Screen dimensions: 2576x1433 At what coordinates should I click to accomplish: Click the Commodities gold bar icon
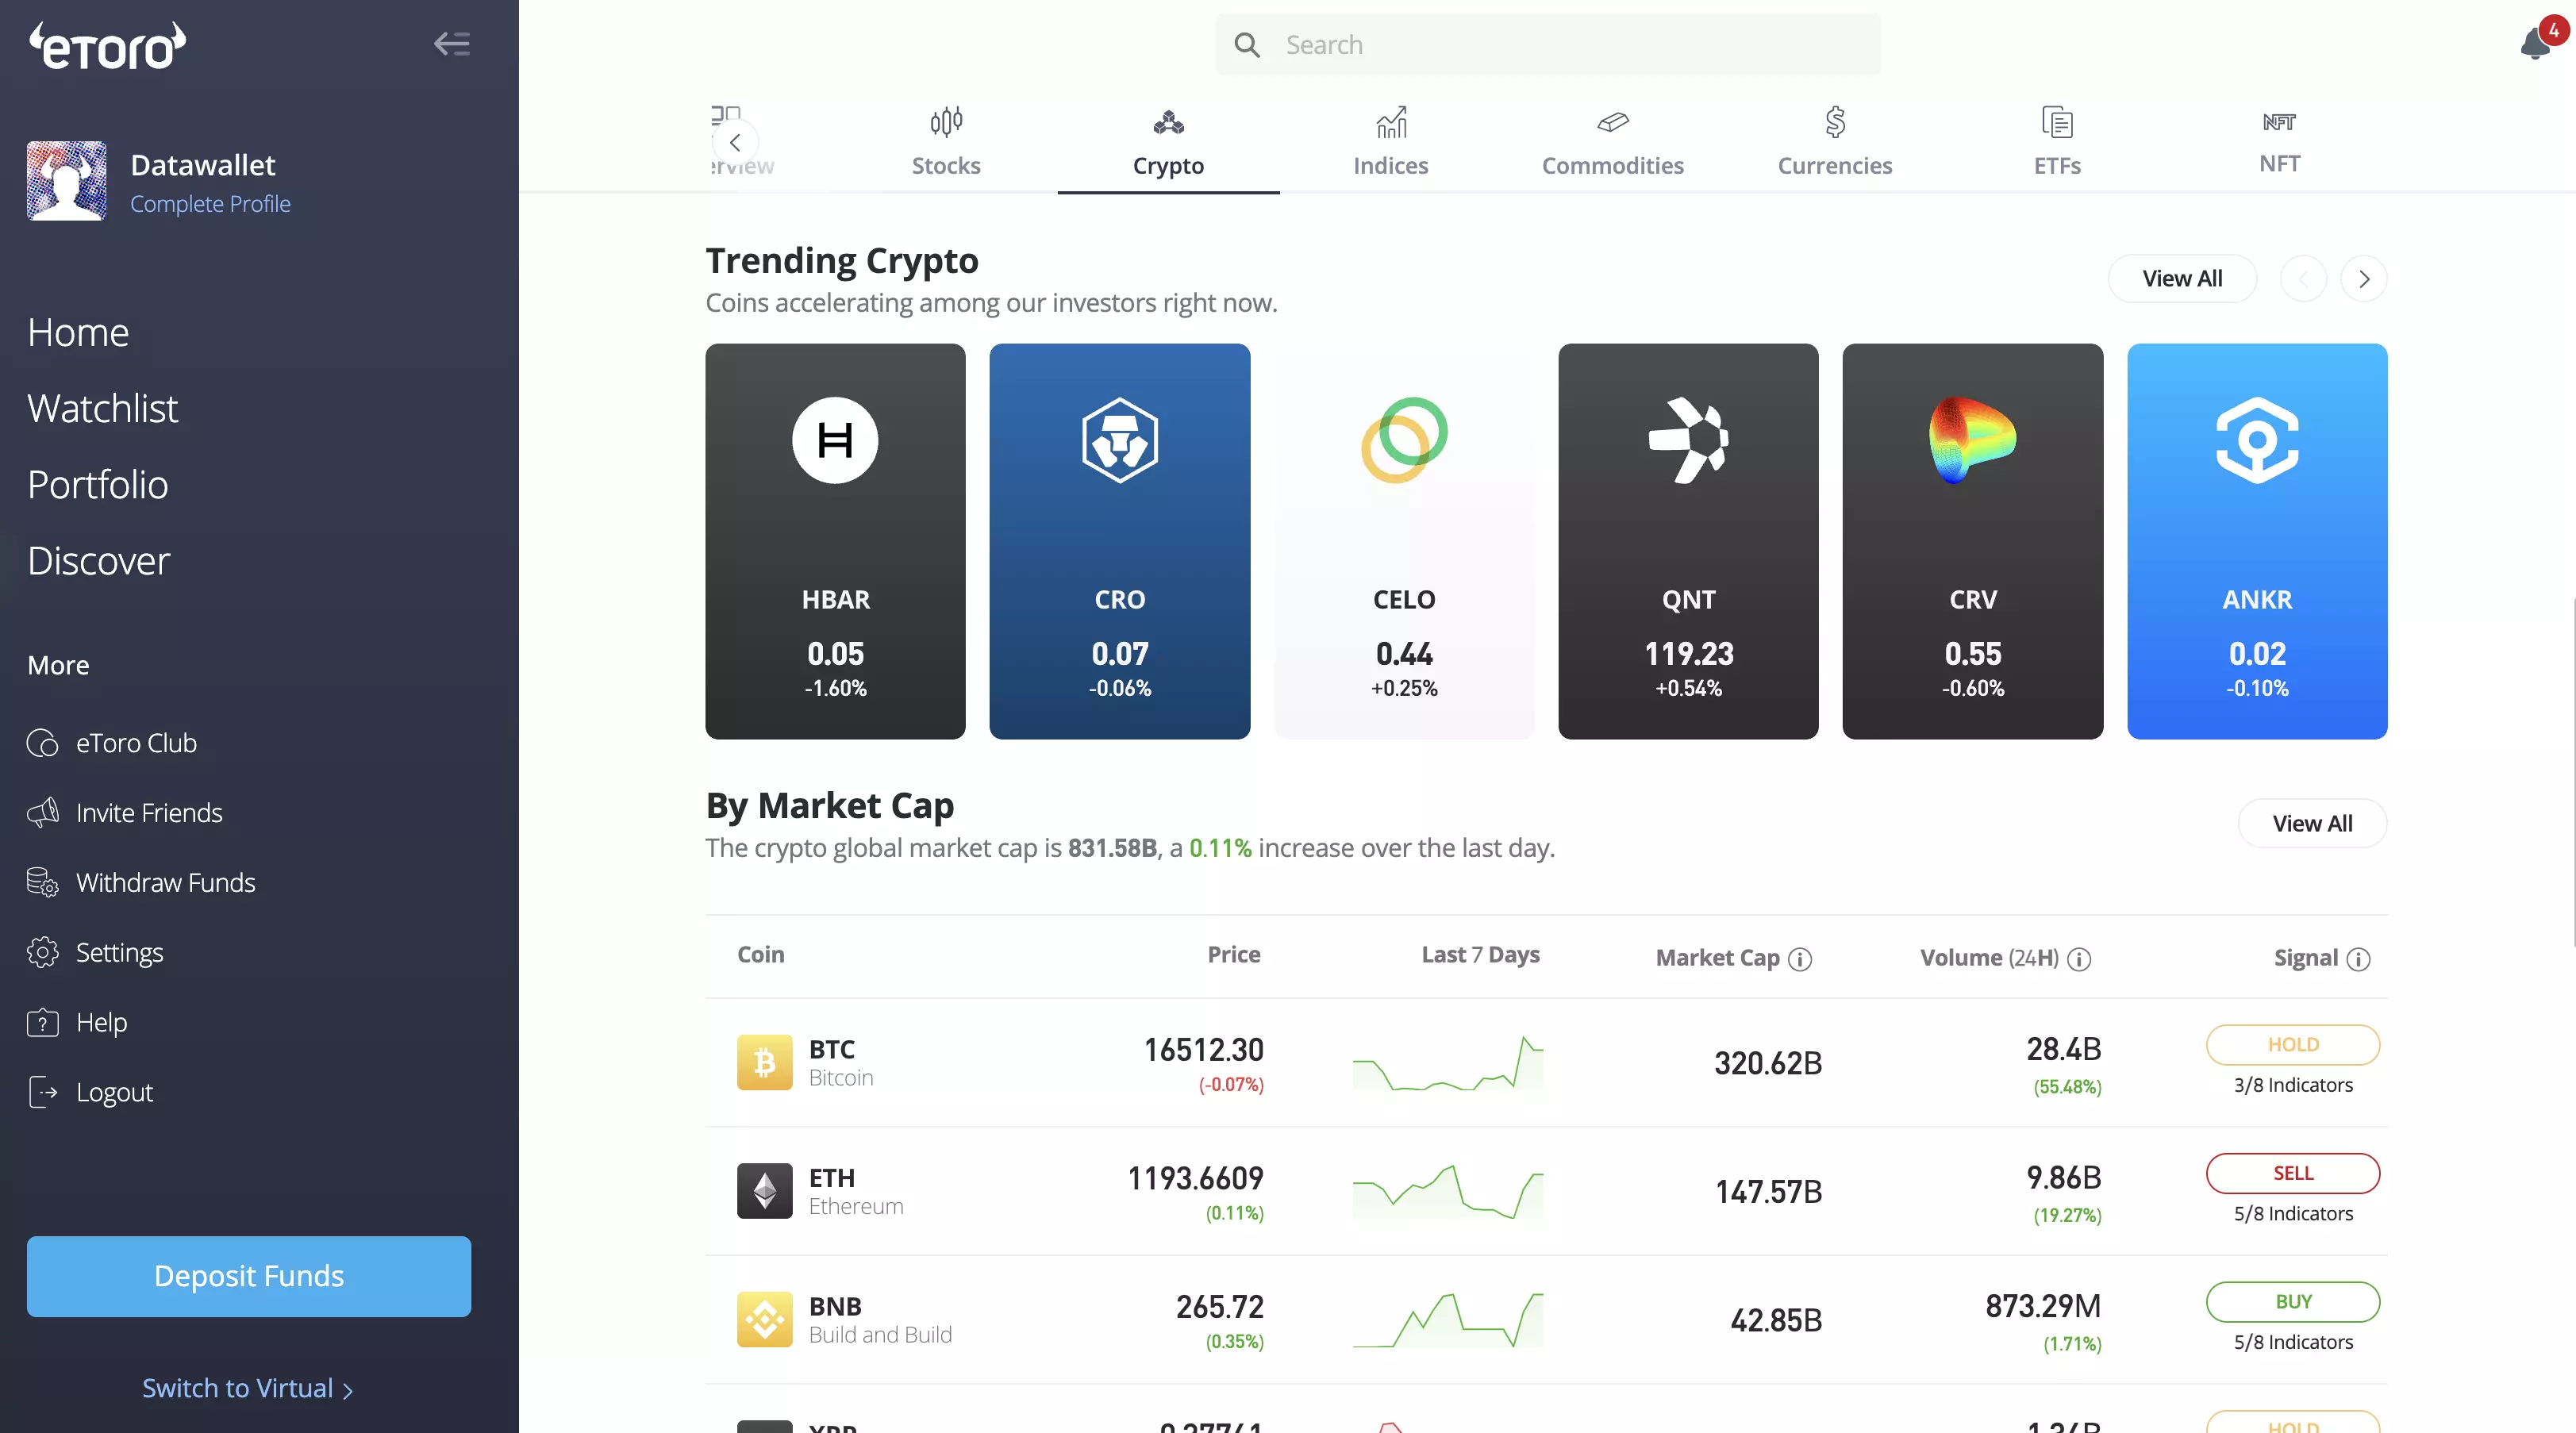[1613, 122]
